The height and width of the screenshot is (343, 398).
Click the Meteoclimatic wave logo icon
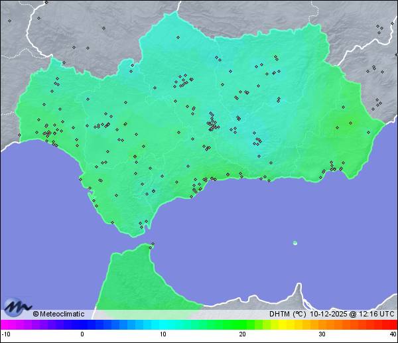pos(15,307)
